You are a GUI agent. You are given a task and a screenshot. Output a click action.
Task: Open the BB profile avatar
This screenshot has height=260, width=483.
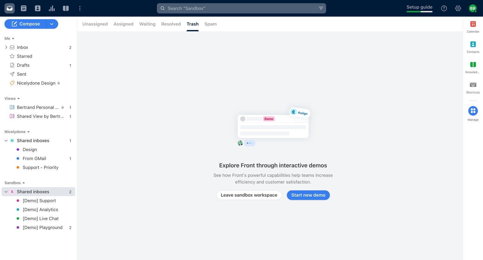click(473, 8)
